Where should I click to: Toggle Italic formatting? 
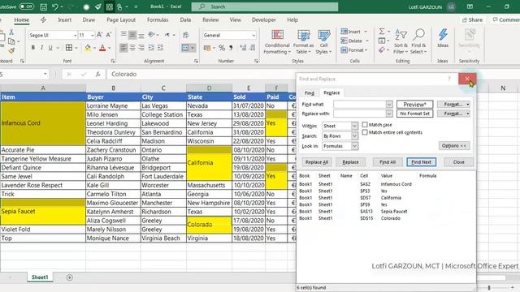[41, 48]
